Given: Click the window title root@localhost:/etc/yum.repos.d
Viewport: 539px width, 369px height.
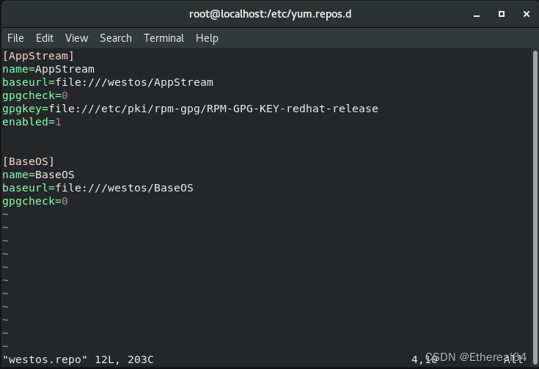Looking at the screenshot, I should (270, 14).
